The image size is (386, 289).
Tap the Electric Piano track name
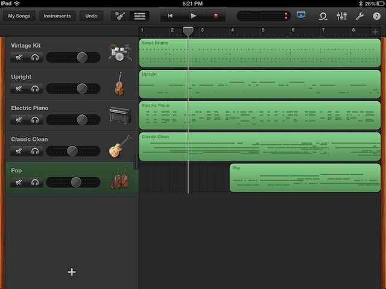point(30,108)
